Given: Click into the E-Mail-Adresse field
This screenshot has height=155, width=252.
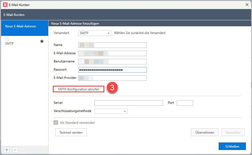Looking at the screenshot, I should pyautogui.click(x=112, y=53).
